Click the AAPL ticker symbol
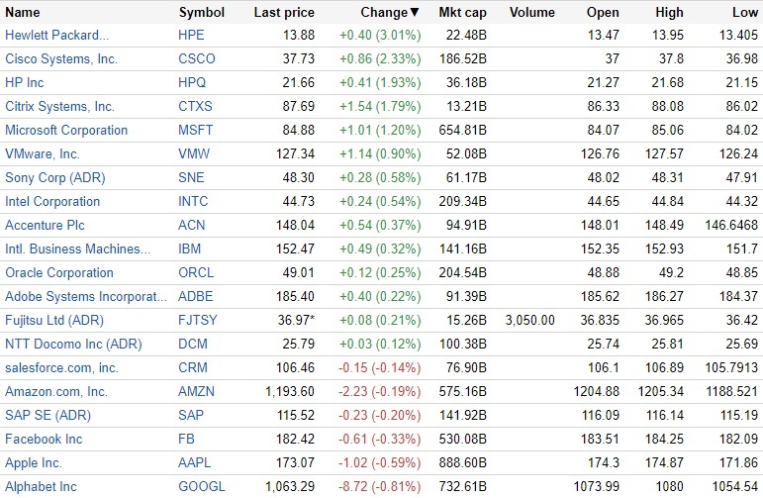 tap(196, 463)
